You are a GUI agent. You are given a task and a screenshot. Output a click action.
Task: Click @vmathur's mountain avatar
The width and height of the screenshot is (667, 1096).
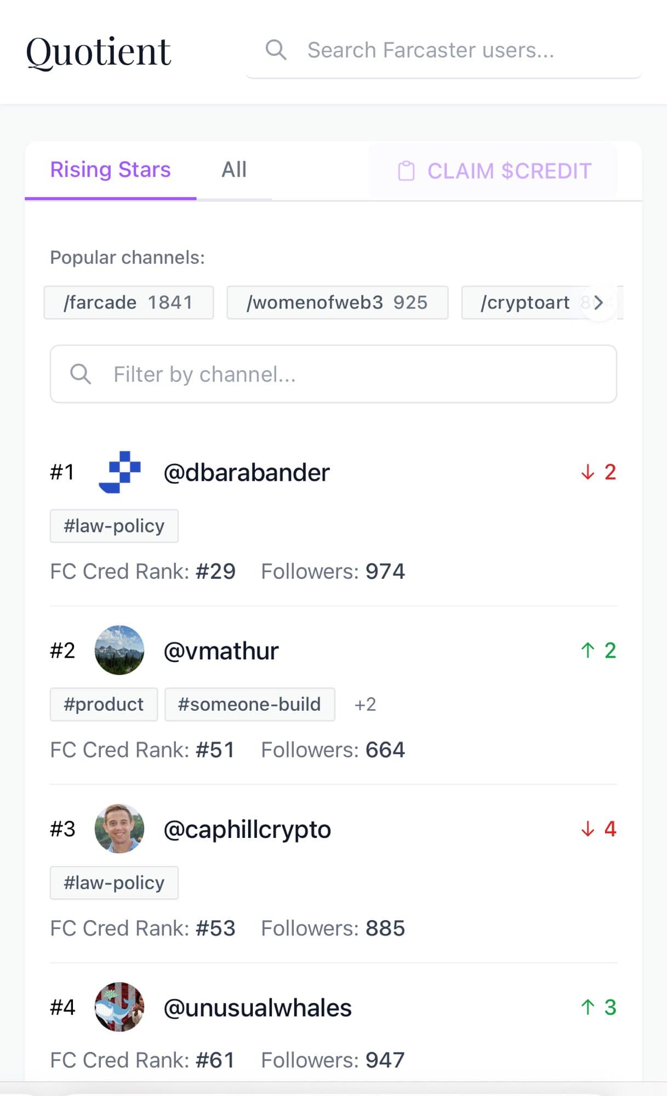click(119, 650)
